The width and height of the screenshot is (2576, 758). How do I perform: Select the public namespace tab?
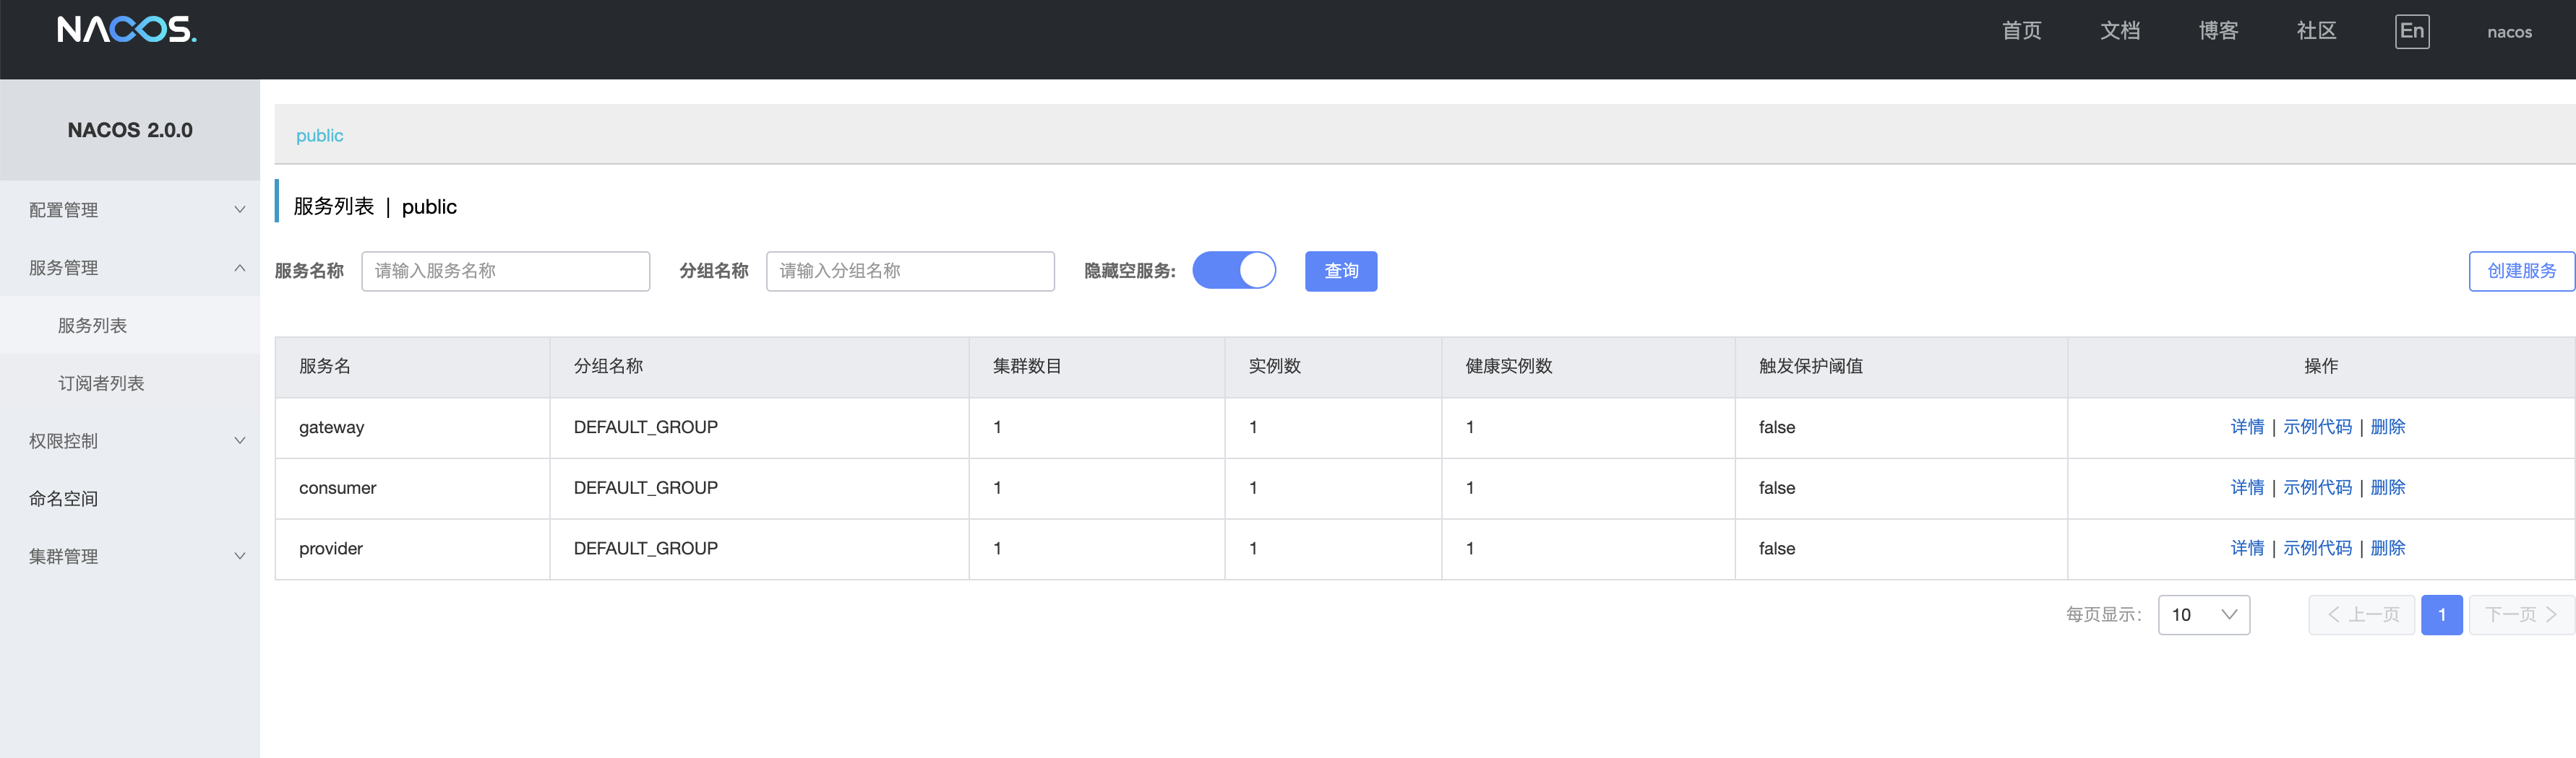pos(319,135)
